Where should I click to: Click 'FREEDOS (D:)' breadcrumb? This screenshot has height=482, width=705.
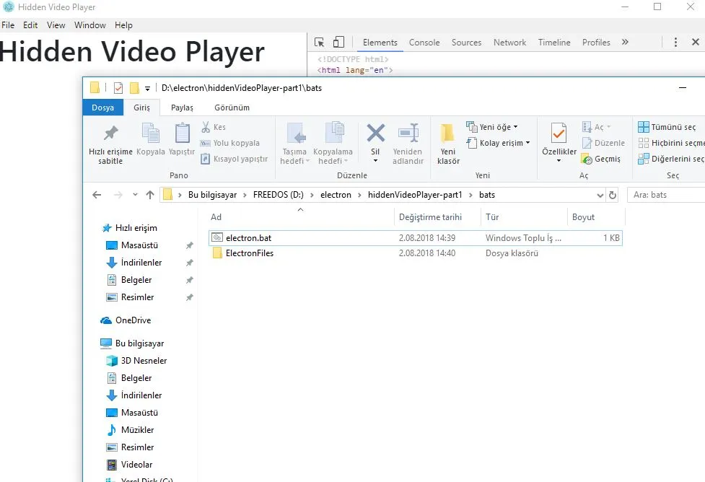(279, 195)
